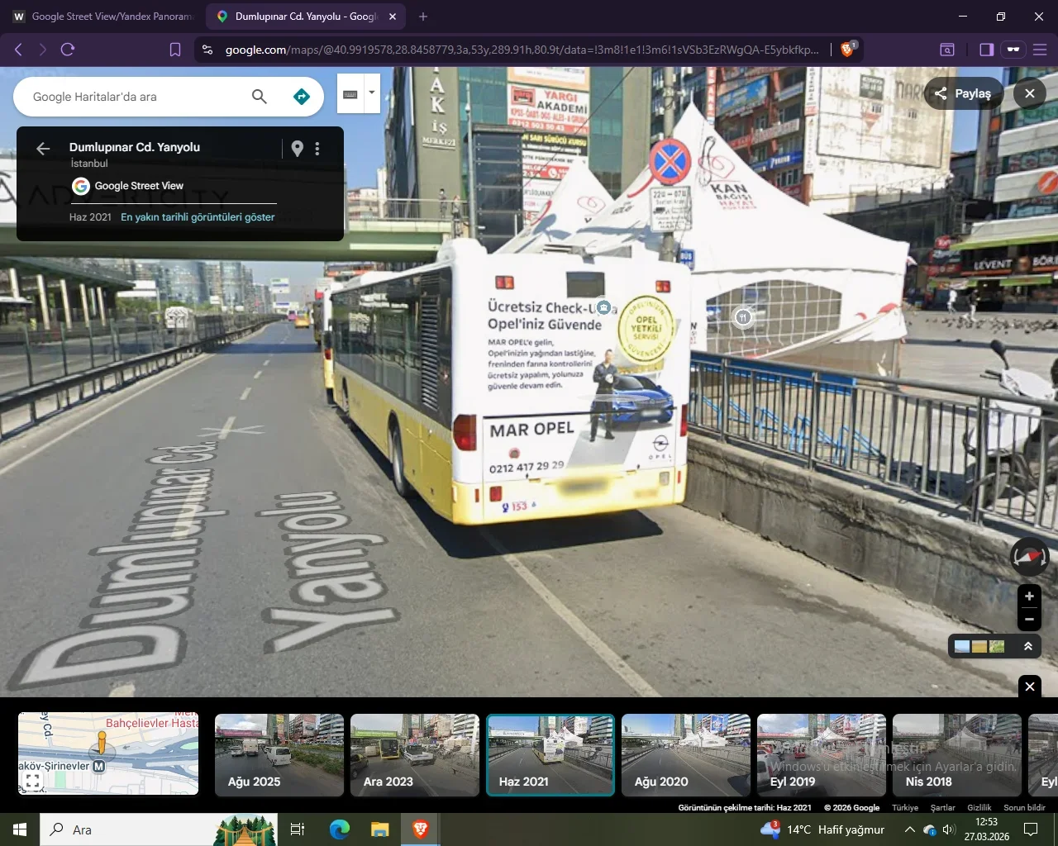Image resolution: width=1058 pixels, height=846 pixels.
Task: Type in the 'Google Haritalar'da ara' search box
Action: click(x=132, y=97)
